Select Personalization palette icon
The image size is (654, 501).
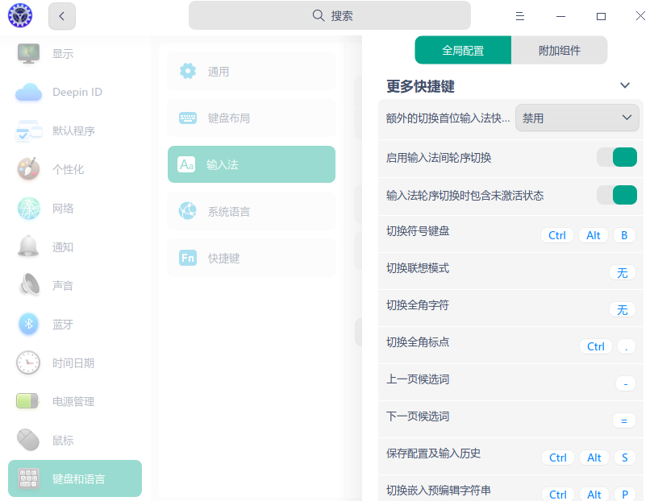pos(29,170)
